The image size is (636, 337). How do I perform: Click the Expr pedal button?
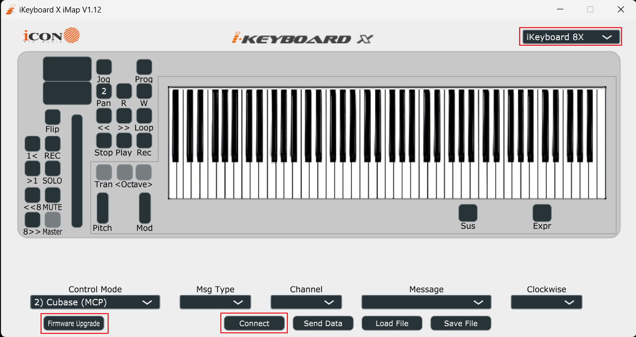[x=542, y=213]
